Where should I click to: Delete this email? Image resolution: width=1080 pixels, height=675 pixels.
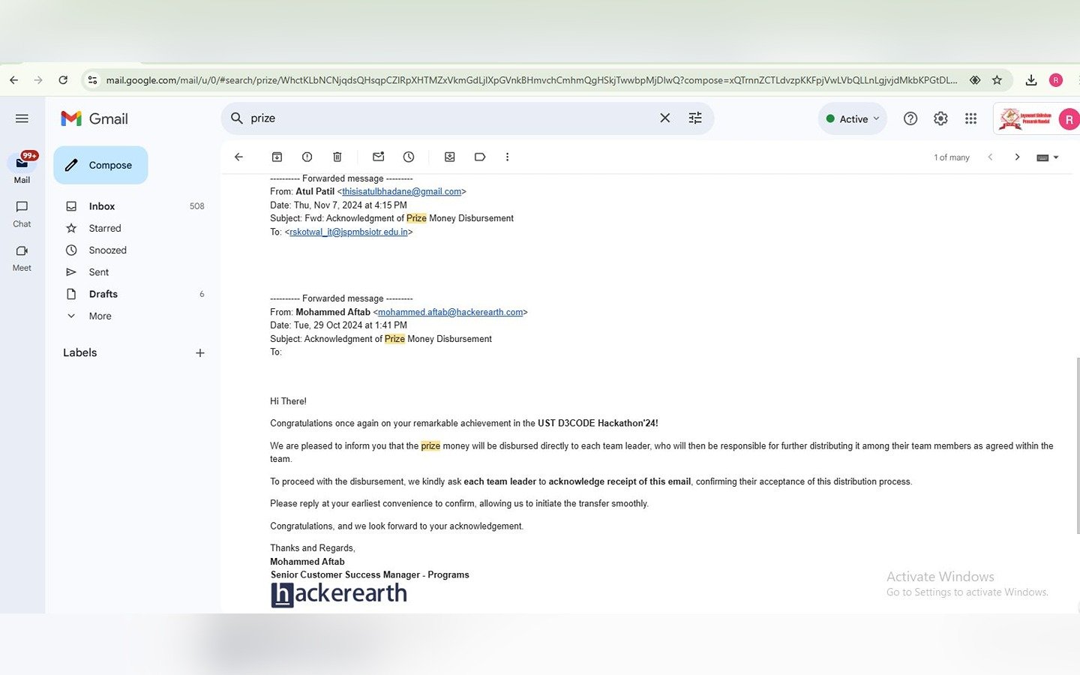337,157
